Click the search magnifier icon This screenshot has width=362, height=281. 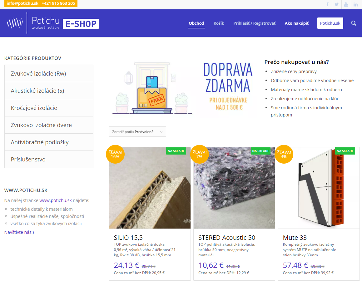click(x=354, y=23)
